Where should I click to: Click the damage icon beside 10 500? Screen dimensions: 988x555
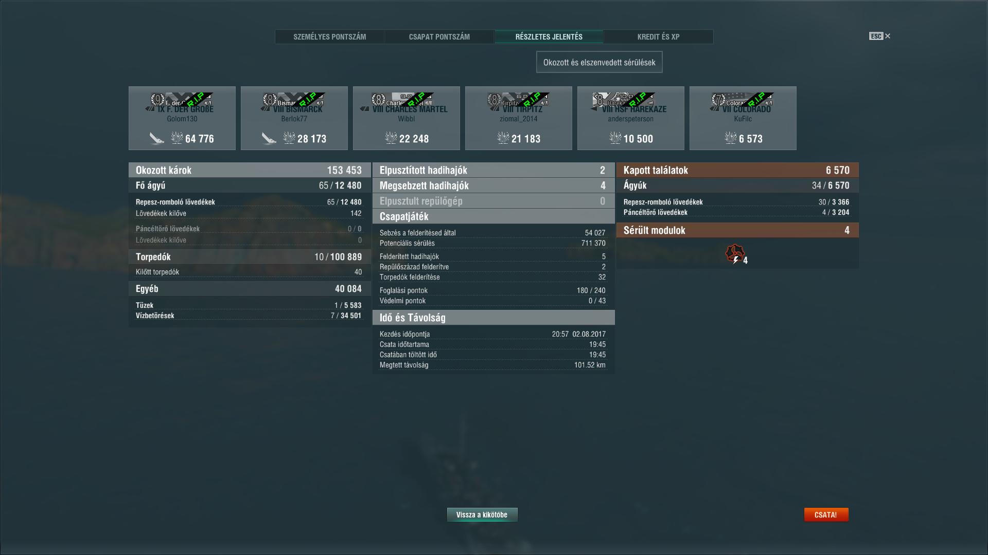[x=615, y=138]
